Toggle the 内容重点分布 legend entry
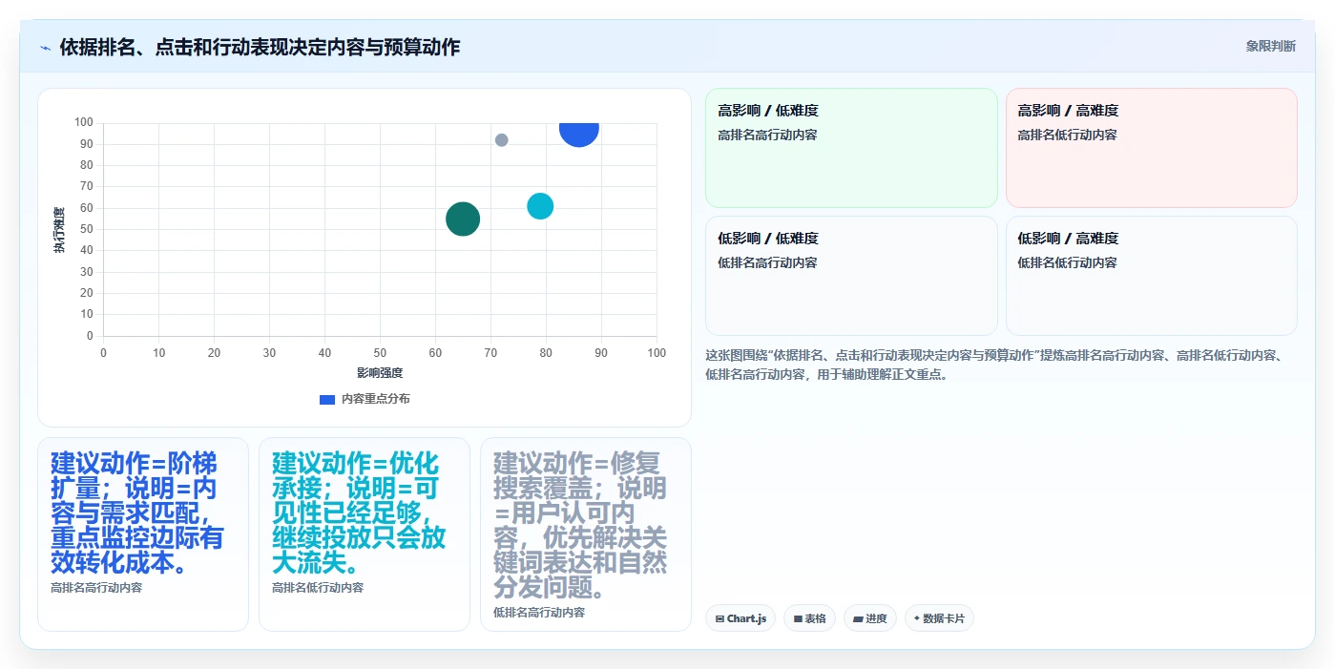Screen dimensions: 1335x669 [x=365, y=399]
